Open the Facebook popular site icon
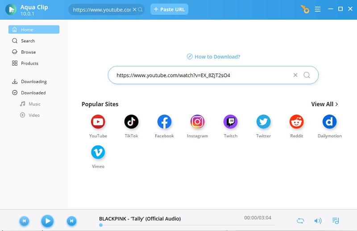The height and width of the screenshot is (231, 357). coord(164,122)
